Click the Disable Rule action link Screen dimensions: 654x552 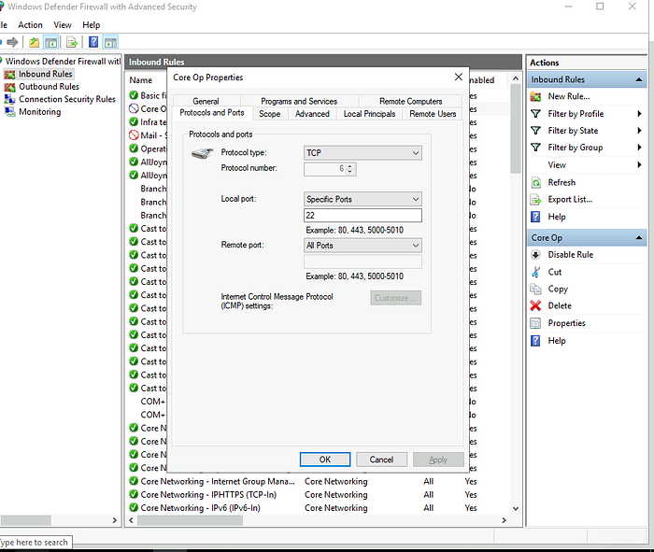(x=570, y=254)
